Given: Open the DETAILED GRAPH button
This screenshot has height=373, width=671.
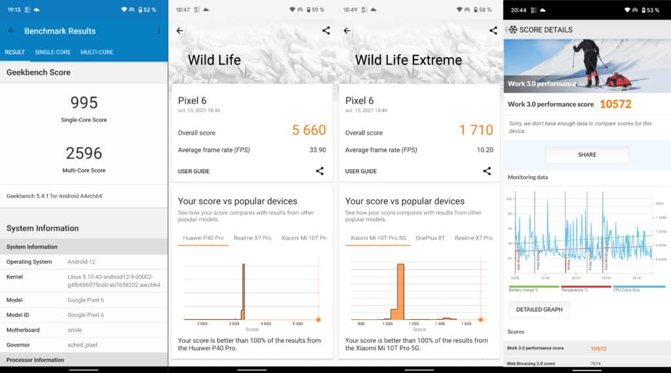Looking at the screenshot, I should tap(539, 309).
